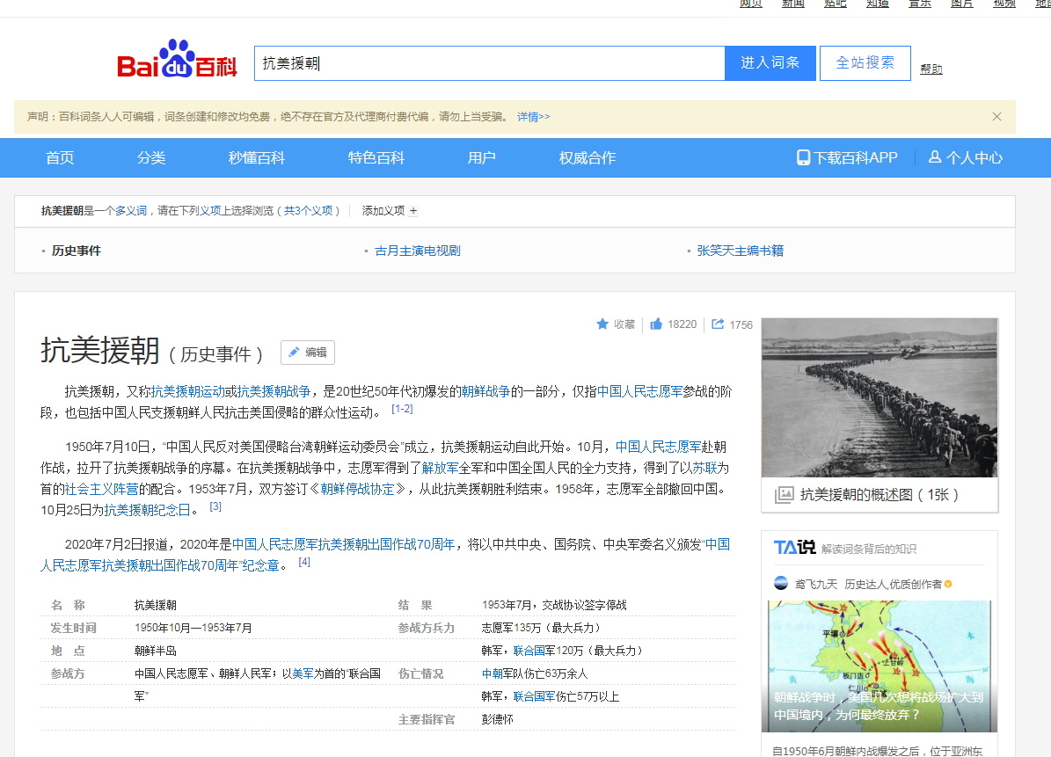Click the share icon showing 1756

coord(718,324)
